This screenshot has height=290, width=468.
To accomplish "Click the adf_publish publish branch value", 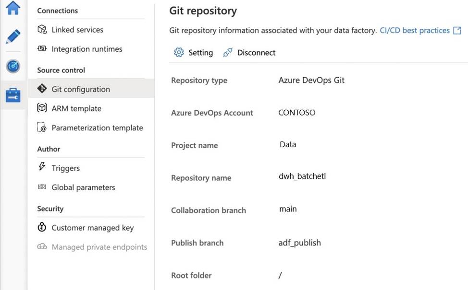I will [299, 243].
